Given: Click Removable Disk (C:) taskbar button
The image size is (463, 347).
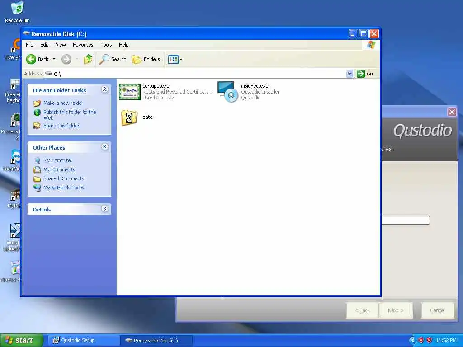Looking at the screenshot, I should [x=156, y=341].
